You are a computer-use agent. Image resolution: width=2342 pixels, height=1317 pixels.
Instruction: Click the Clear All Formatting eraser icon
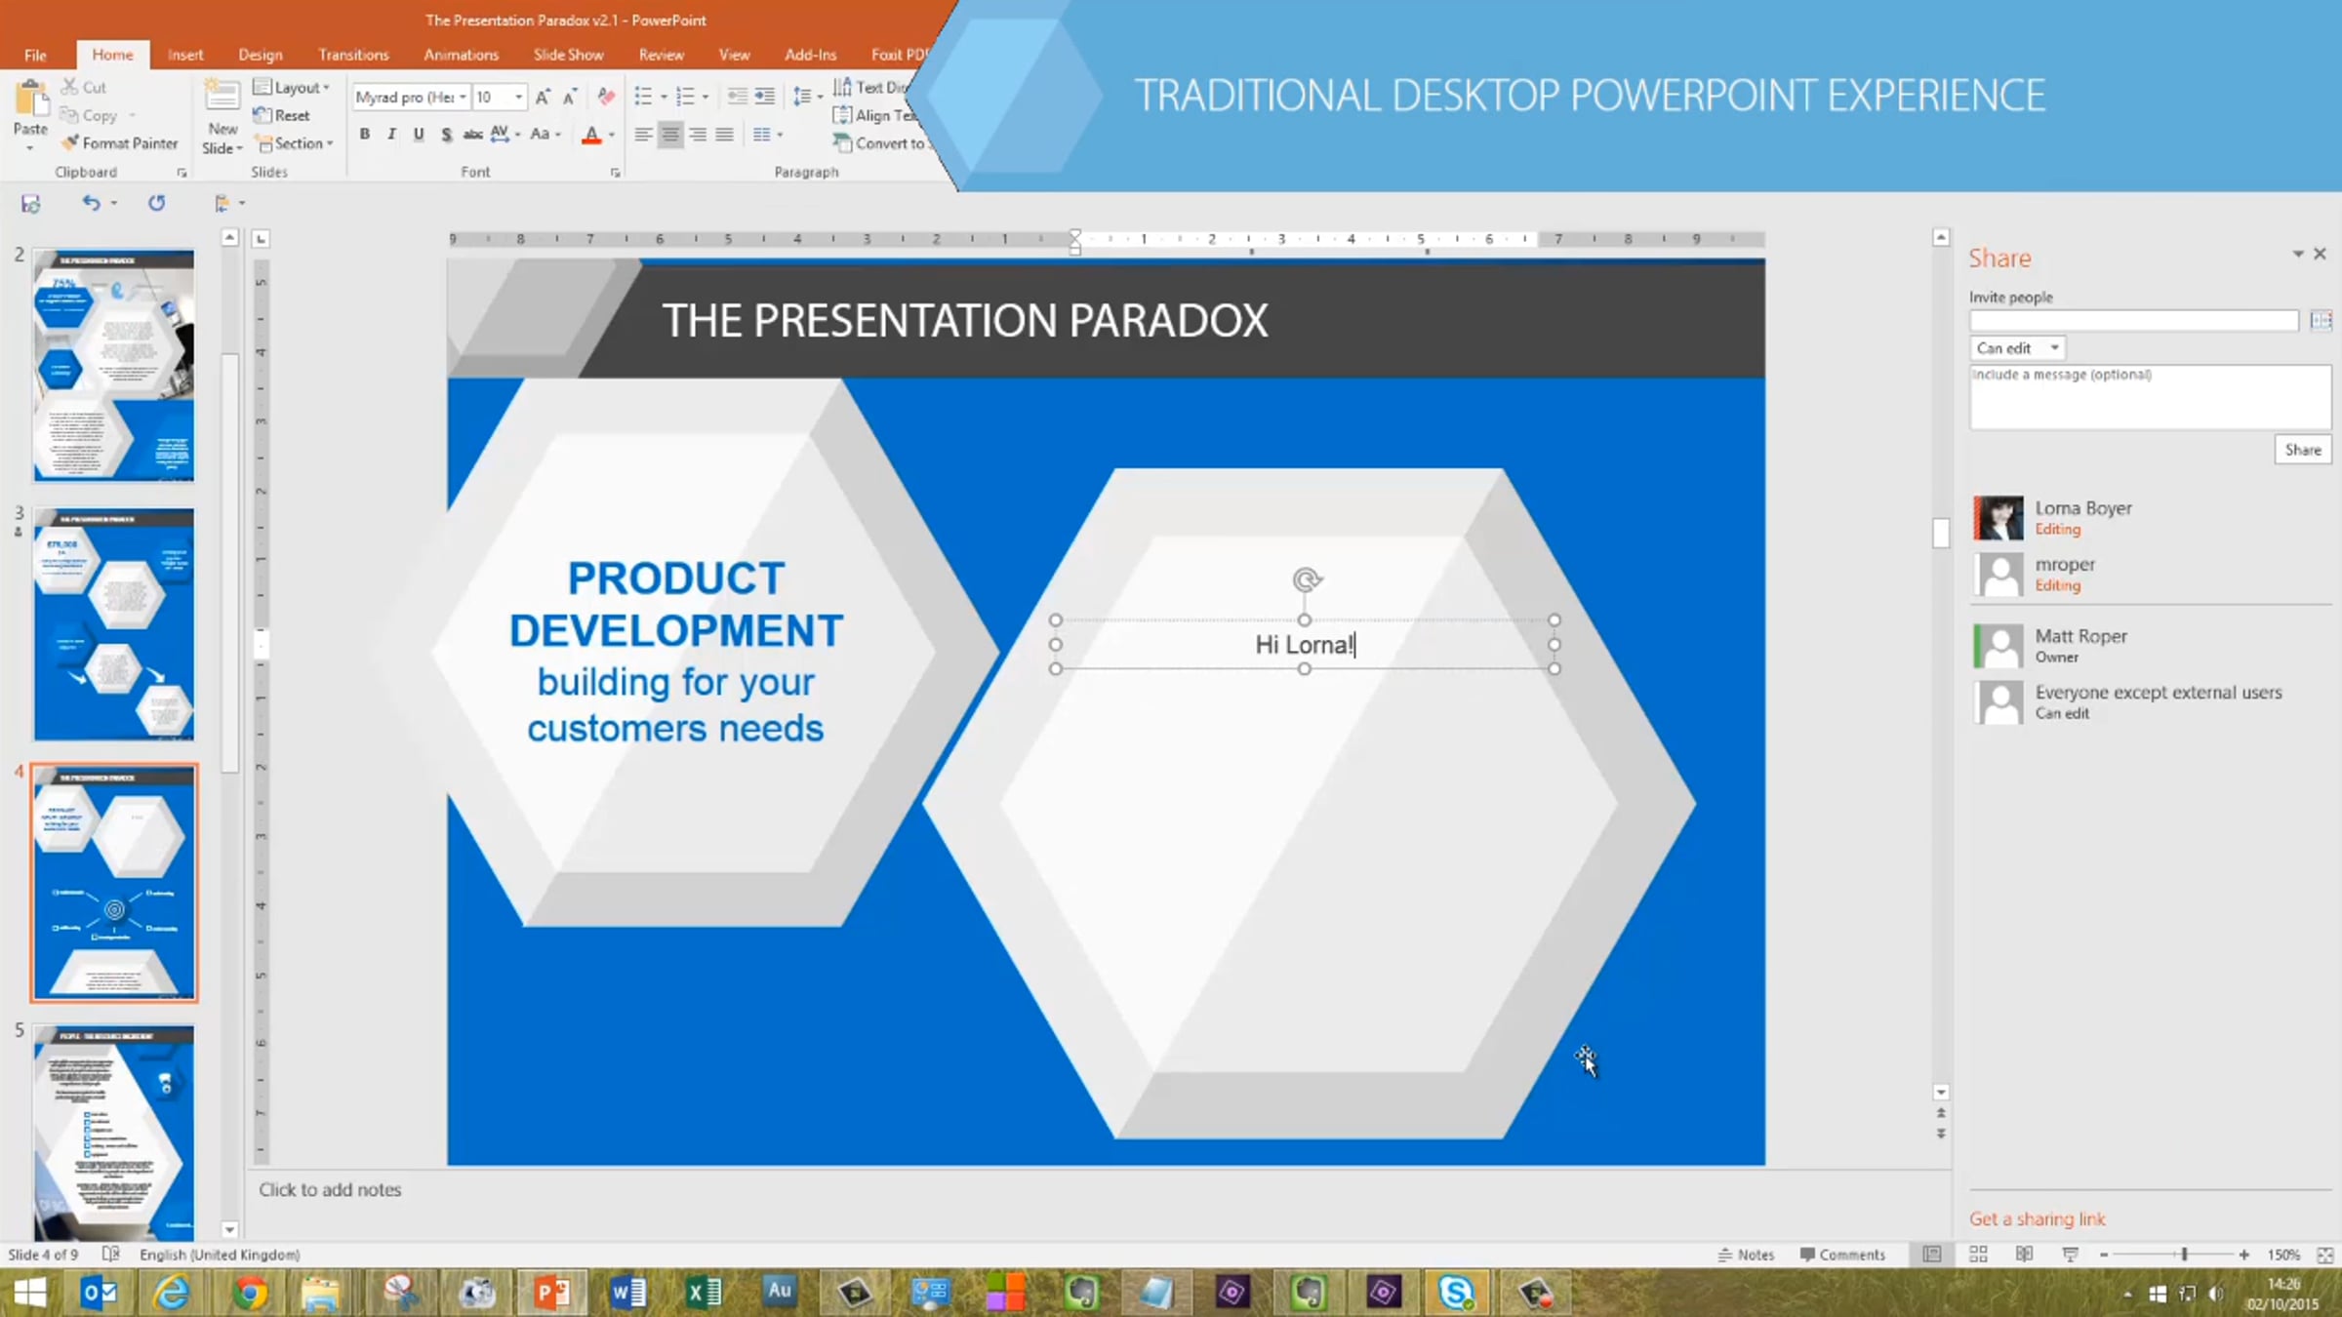(606, 96)
